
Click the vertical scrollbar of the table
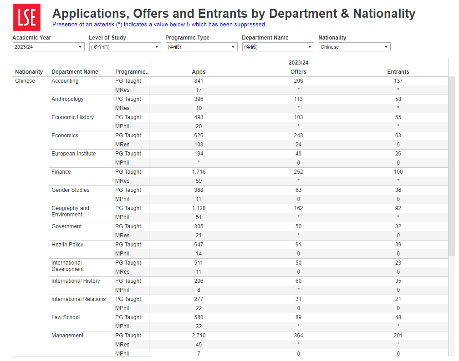click(451, 166)
